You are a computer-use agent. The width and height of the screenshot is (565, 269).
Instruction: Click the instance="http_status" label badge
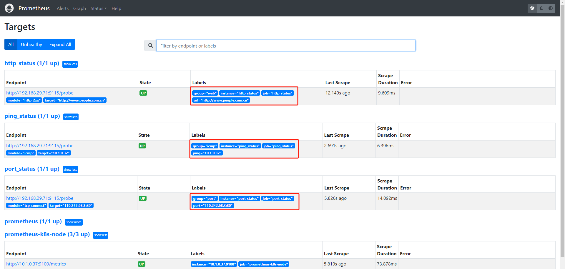pos(240,93)
